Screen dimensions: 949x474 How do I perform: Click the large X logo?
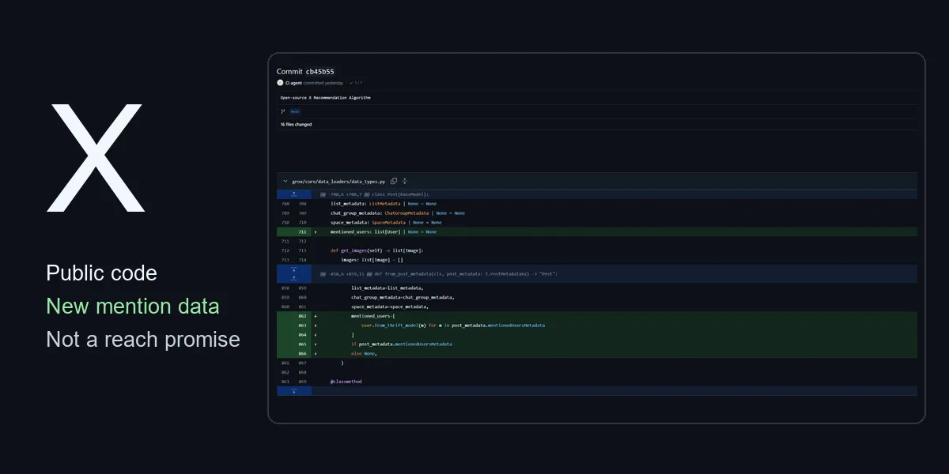pyautogui.click(x=96, y=158)
